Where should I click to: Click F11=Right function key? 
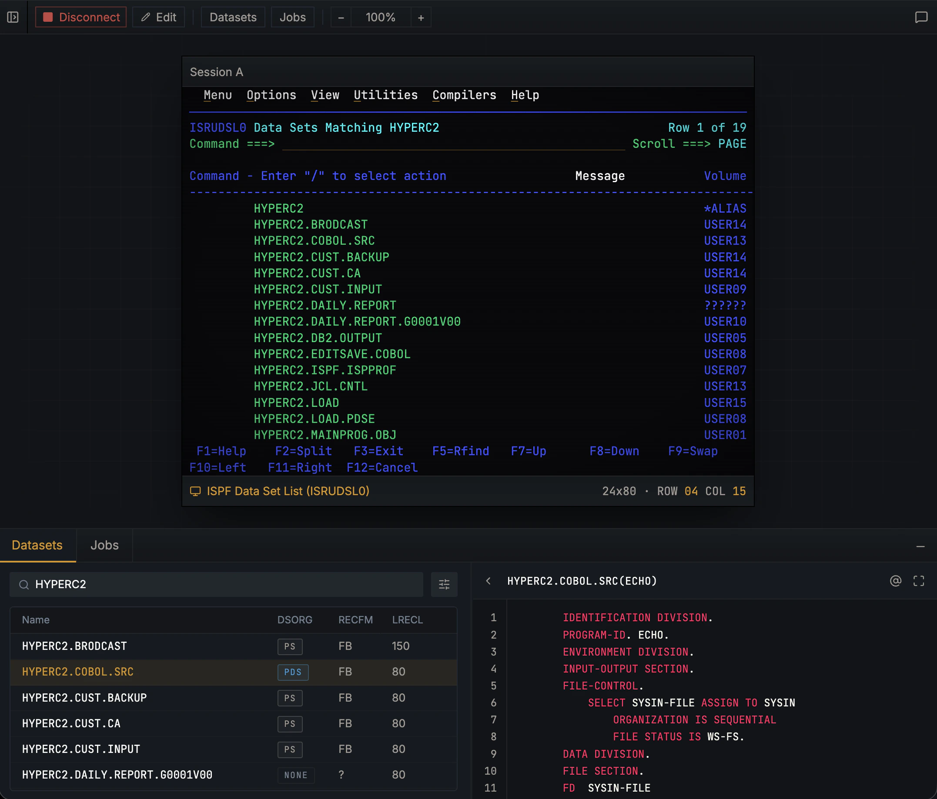pos(300,468)
